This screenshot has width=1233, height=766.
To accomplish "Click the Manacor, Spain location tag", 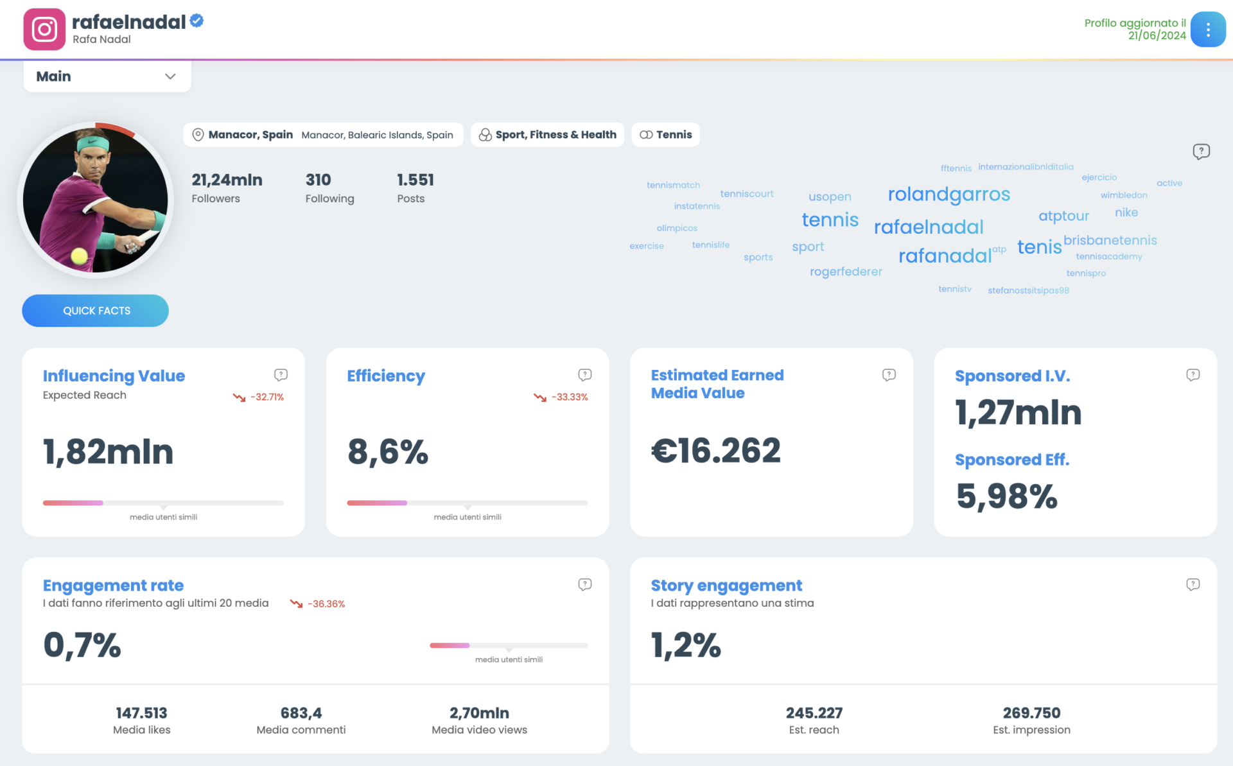I will (x=323, y=135).
